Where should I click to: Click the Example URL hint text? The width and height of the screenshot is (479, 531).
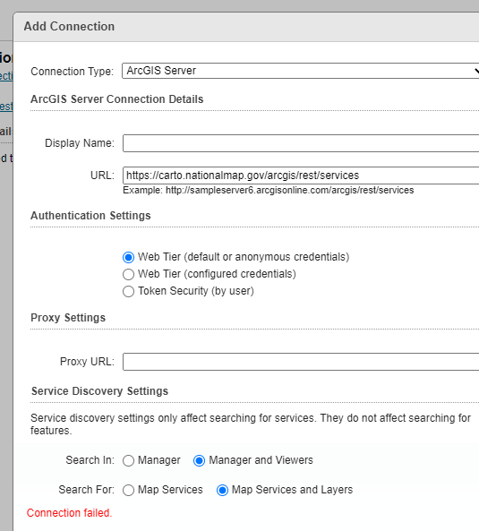268,191
